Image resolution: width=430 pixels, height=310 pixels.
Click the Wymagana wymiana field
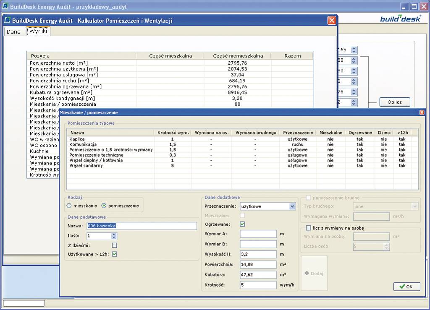(371, 216)
